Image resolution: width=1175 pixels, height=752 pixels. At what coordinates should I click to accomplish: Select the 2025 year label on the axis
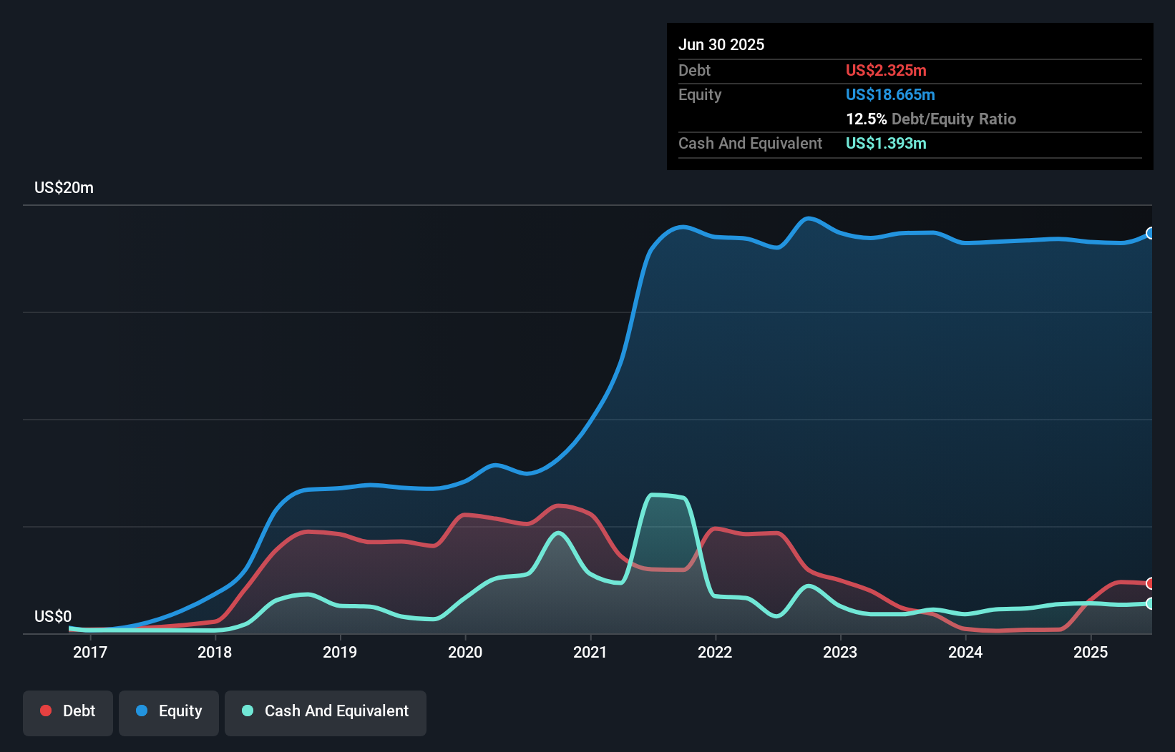(1091, 652)
